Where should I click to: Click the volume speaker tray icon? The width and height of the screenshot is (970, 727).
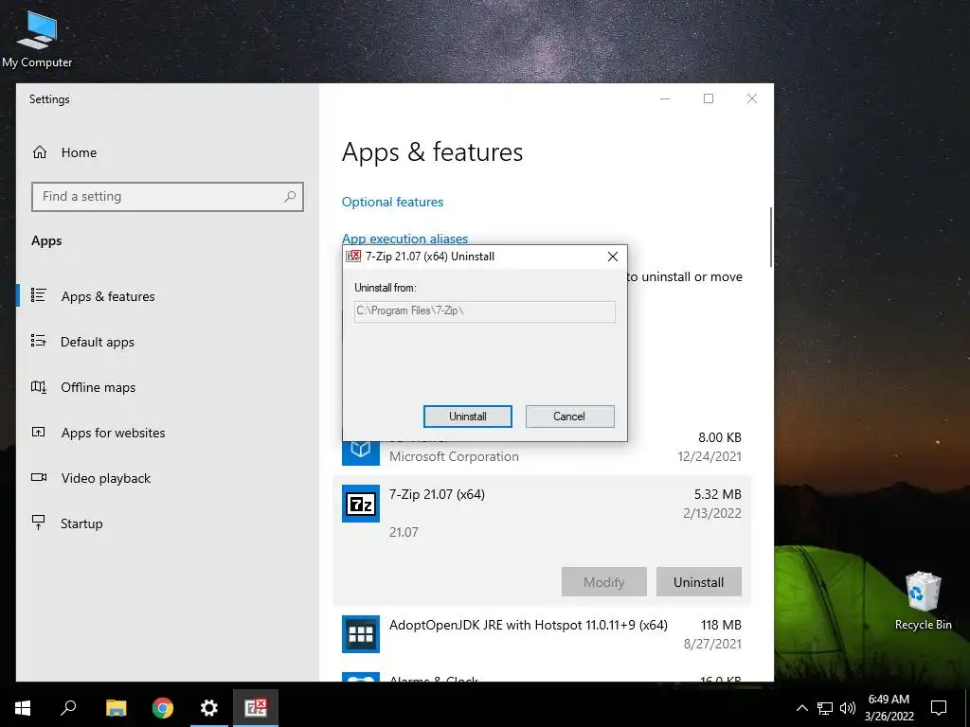pos(848,708)
